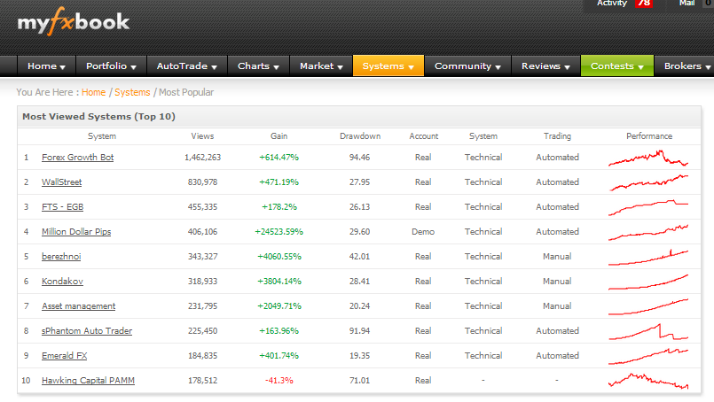View WallStreet performance sparkline

[648, 182]
